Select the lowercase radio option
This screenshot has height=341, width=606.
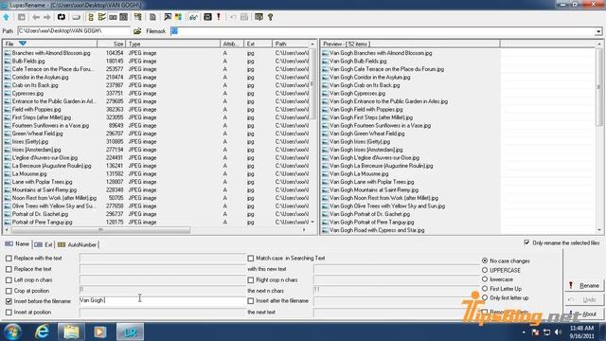point(485,278)
